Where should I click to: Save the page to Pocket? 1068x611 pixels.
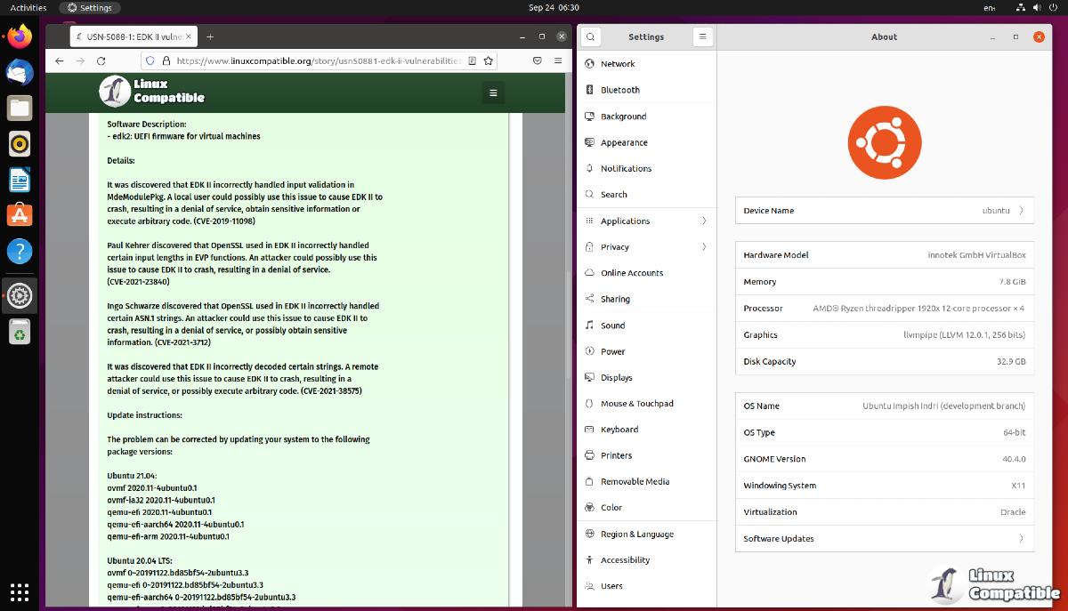click(538, 60)
